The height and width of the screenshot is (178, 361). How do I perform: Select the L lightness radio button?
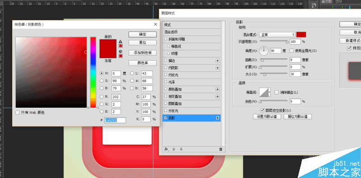tap(132, 73)
